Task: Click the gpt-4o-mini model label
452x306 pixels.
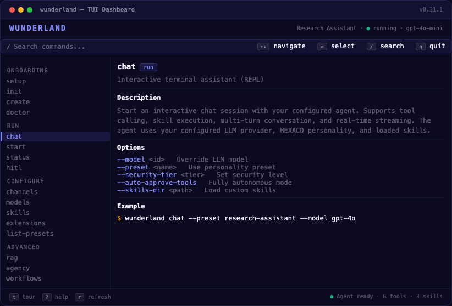Action: [x=425, y=28]
